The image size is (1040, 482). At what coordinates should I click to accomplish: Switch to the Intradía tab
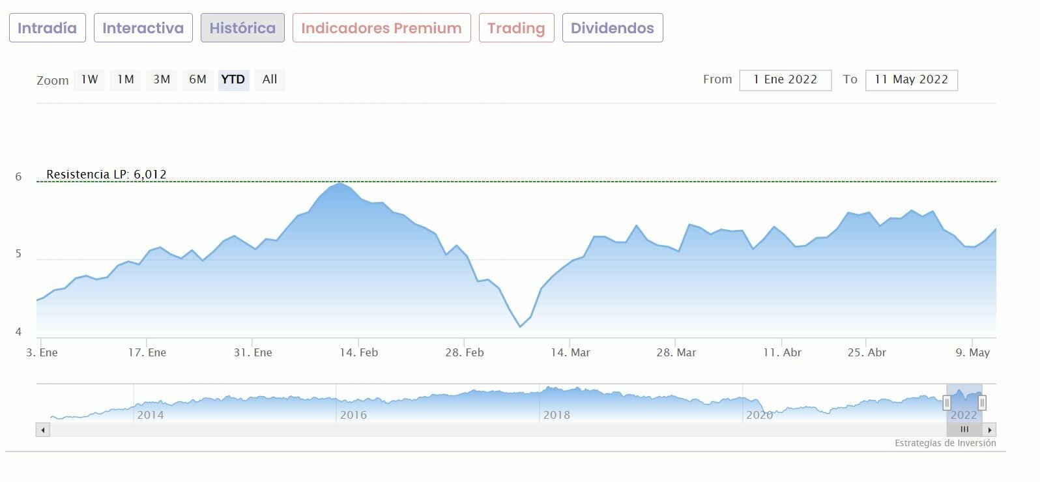coord(47,28)
